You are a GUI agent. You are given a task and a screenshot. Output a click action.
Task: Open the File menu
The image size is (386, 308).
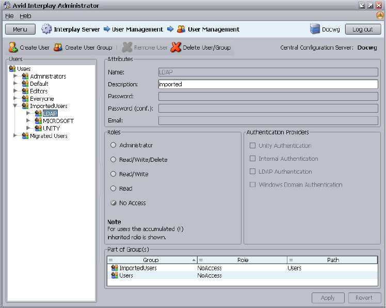9,16
